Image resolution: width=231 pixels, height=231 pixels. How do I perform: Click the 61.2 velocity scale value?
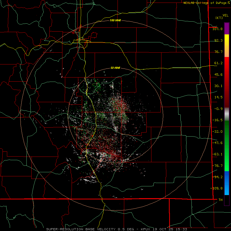pos(218,63)
